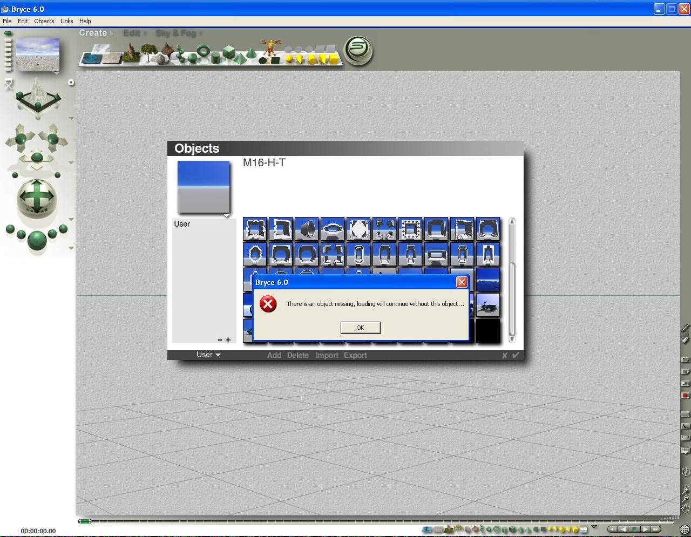Close the Bryce 6.0 error dialog
This screenshot has height=537, width=691.
[462, 282]
